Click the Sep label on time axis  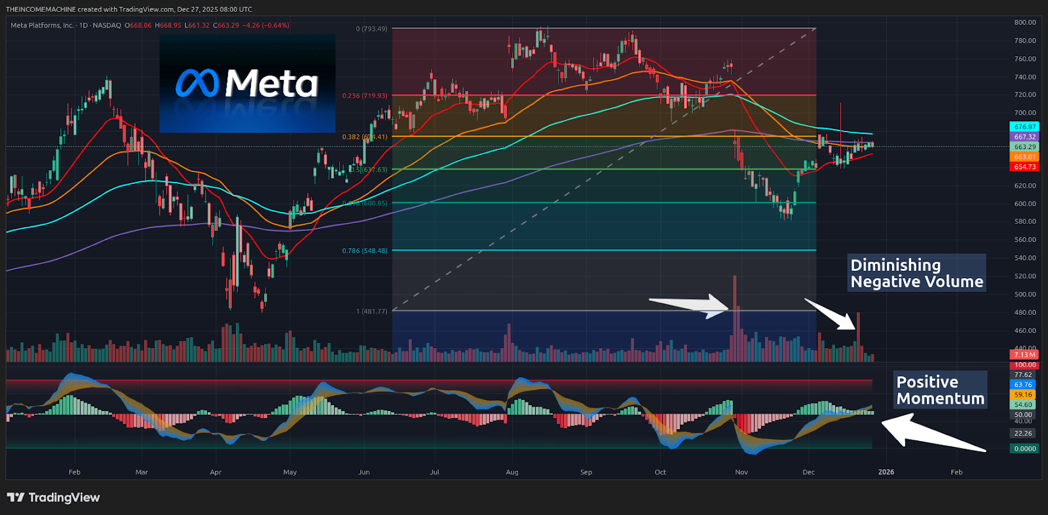tap(586, 472)
